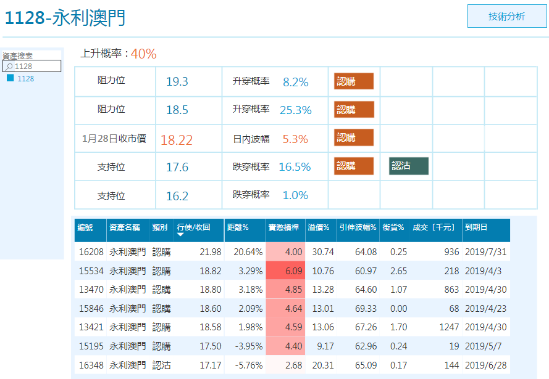Click the magnifier icon in search box

pos(9,67)
